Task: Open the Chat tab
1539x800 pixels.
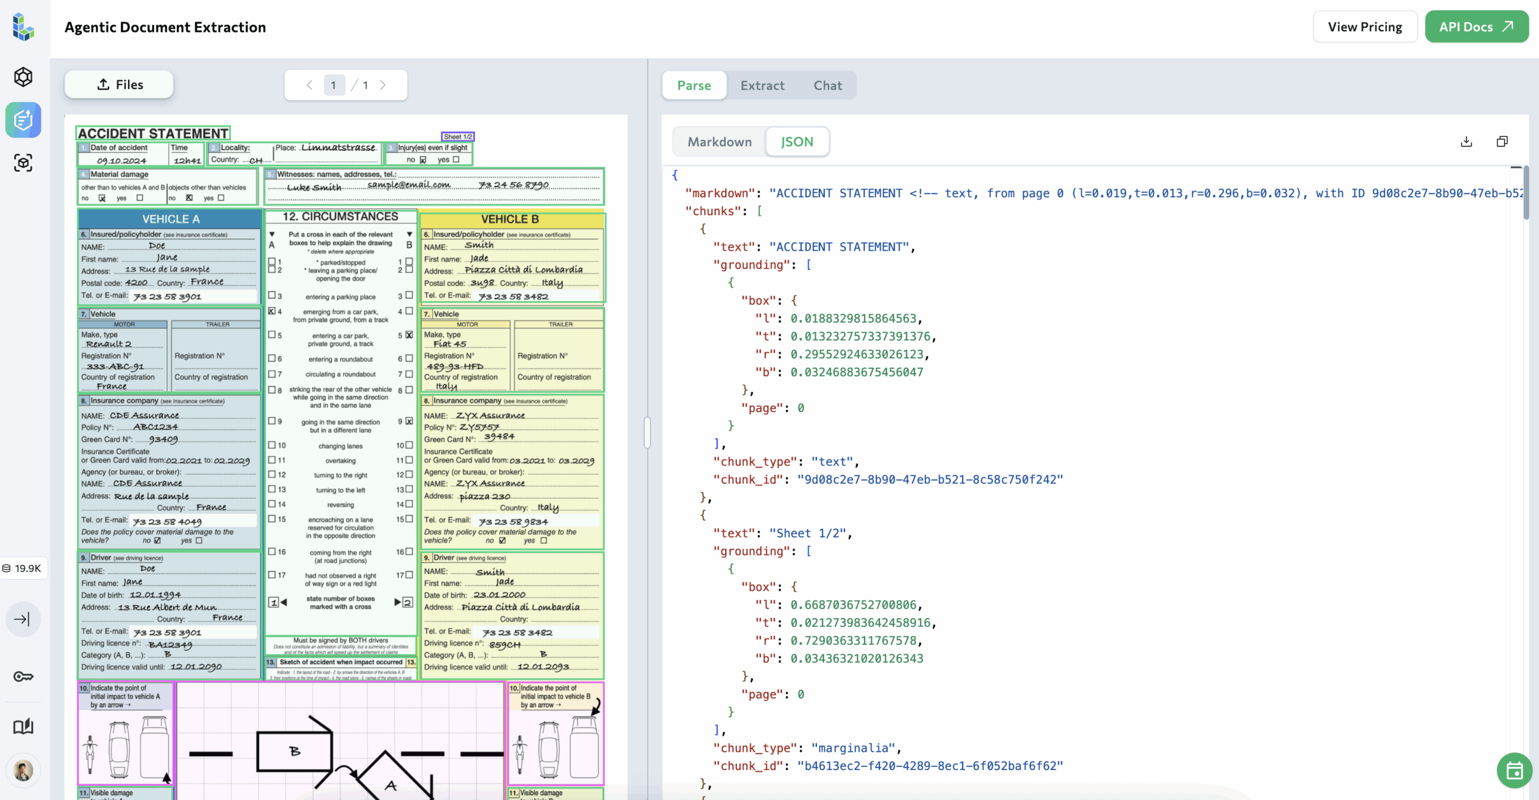Action: point(827,85)
